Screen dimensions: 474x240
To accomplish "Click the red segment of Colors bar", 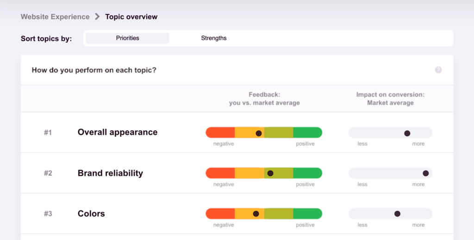I will (220, 214).
